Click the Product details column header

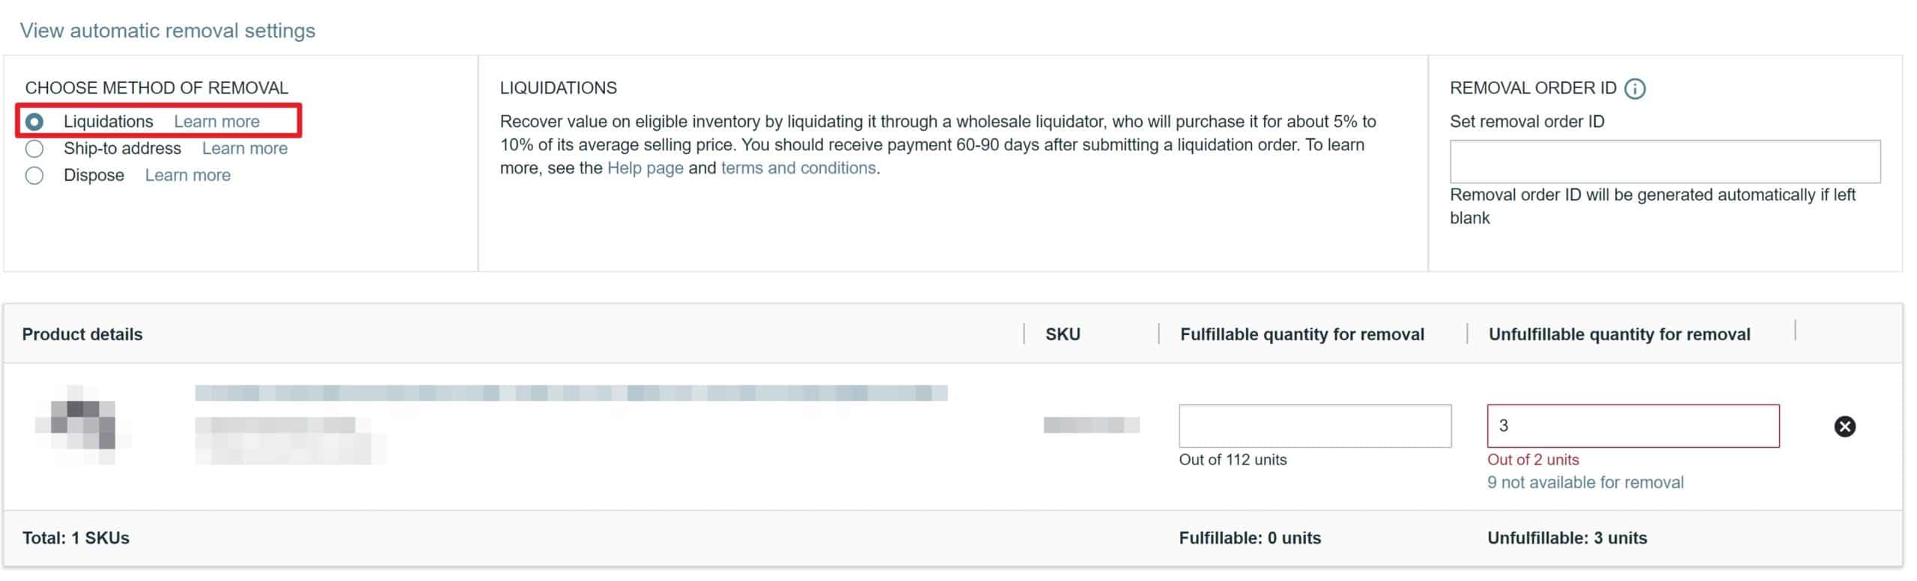82,334
